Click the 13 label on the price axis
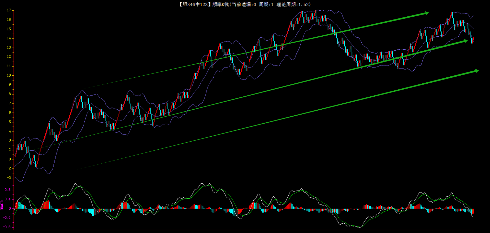Image resolution: width=490 pixels, height=233 pixels. point(9,48)
